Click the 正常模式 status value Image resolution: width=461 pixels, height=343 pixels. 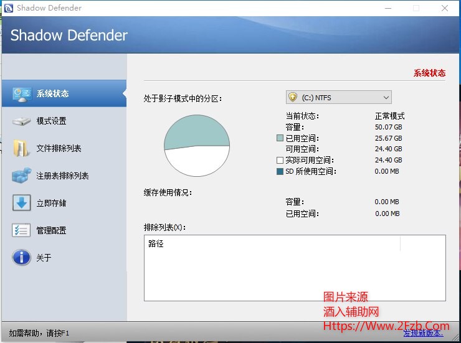tap(389, 116)
